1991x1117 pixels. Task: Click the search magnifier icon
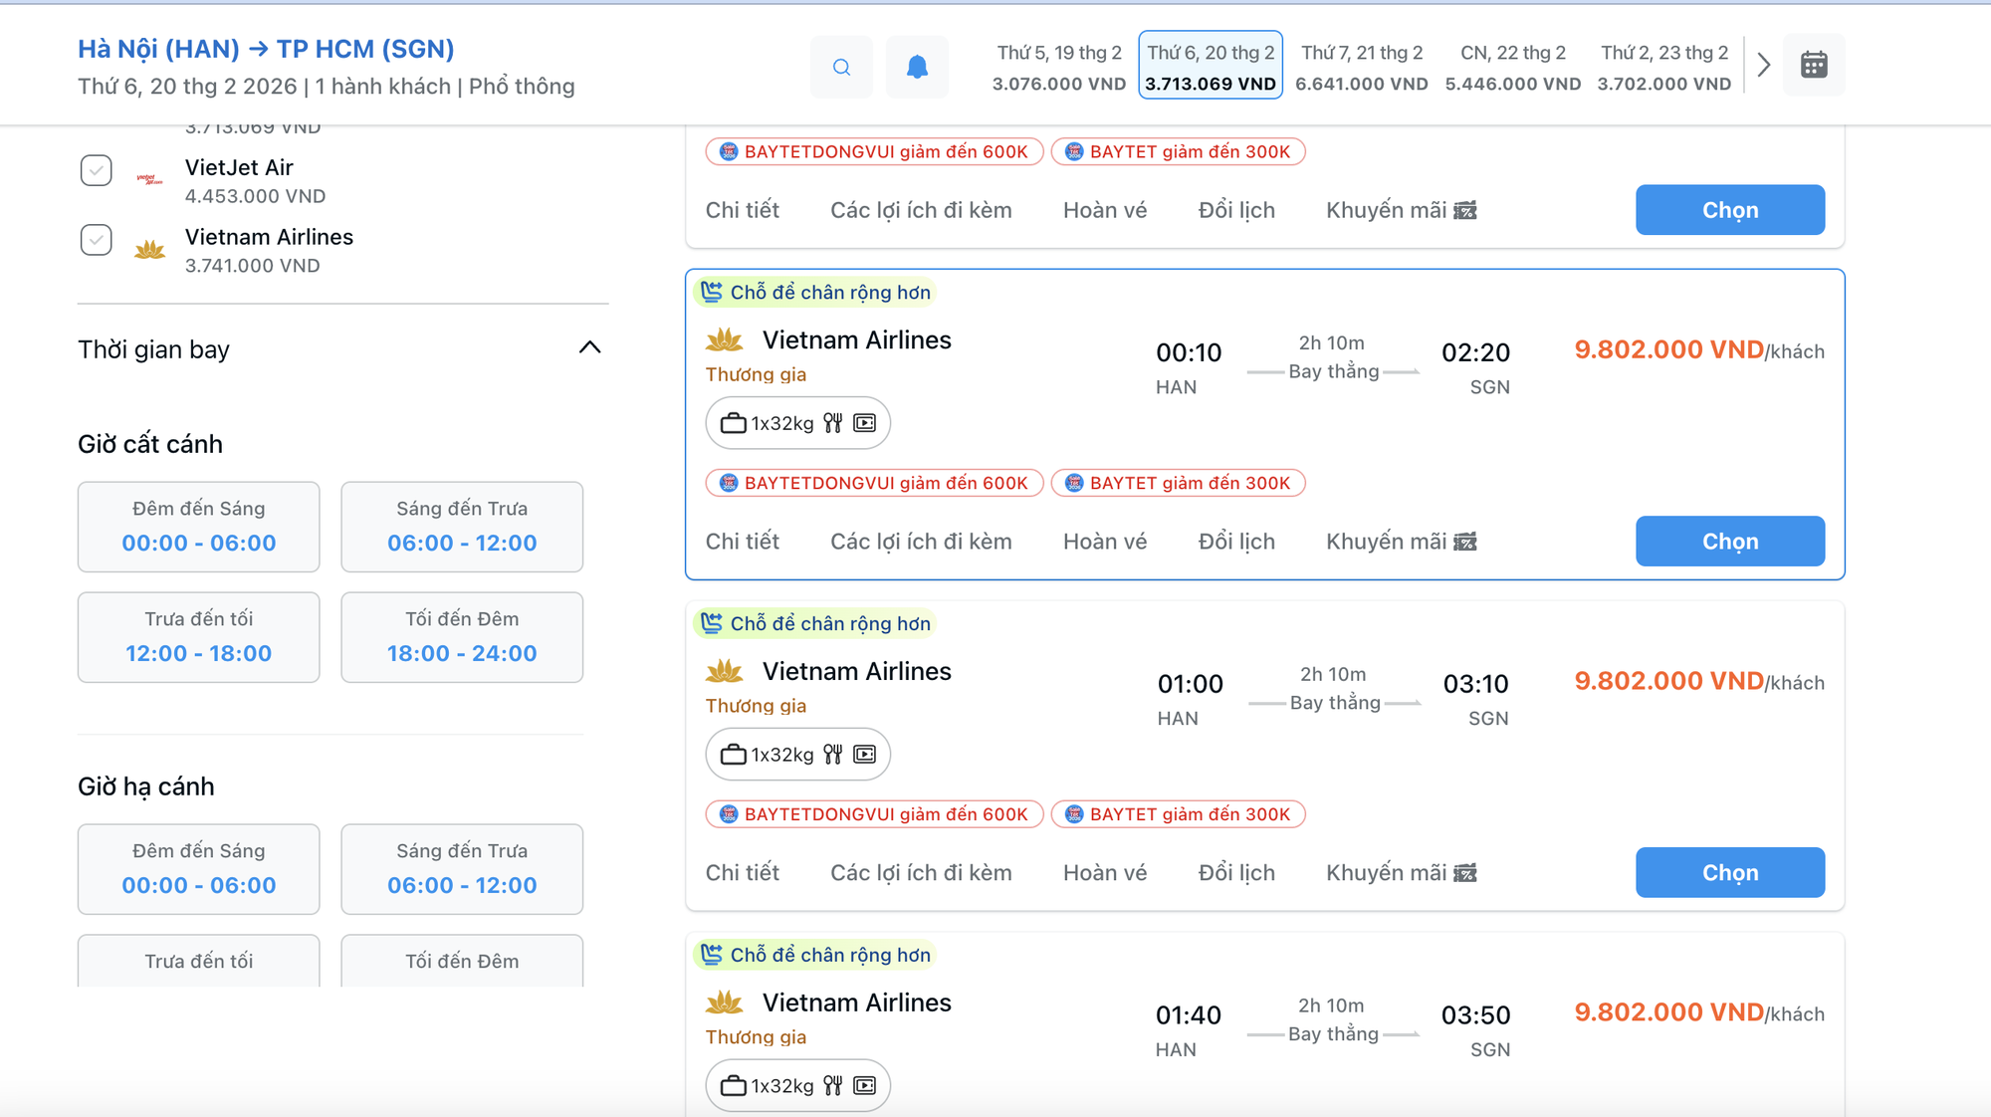[x=841, y=67]
